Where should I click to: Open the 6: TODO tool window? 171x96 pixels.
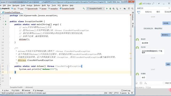click(x=15, y=90)
